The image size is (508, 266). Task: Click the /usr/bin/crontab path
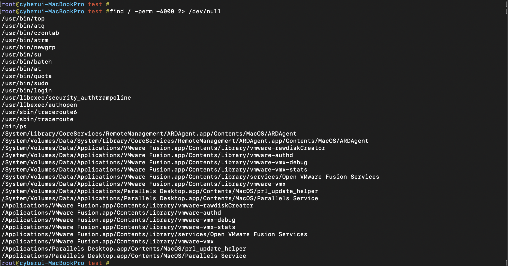pos(30,33)
